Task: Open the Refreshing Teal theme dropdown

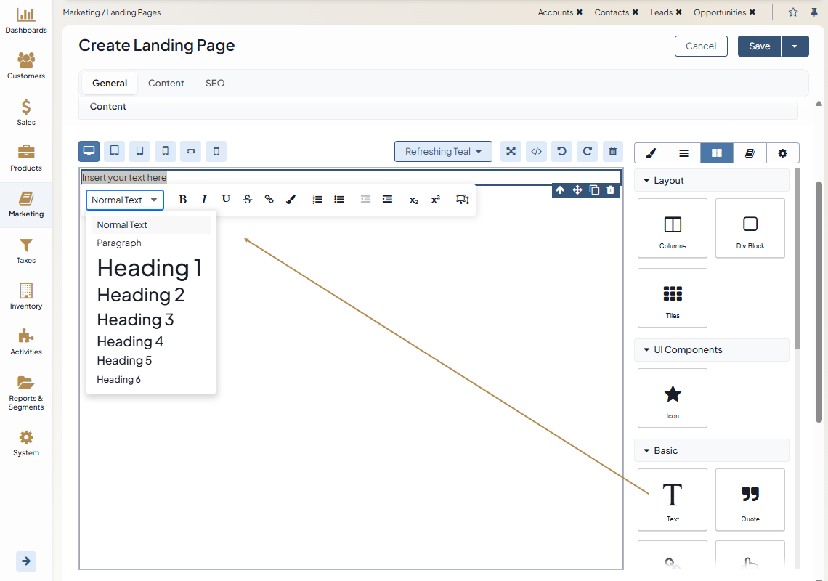Action: coord(443,152)
